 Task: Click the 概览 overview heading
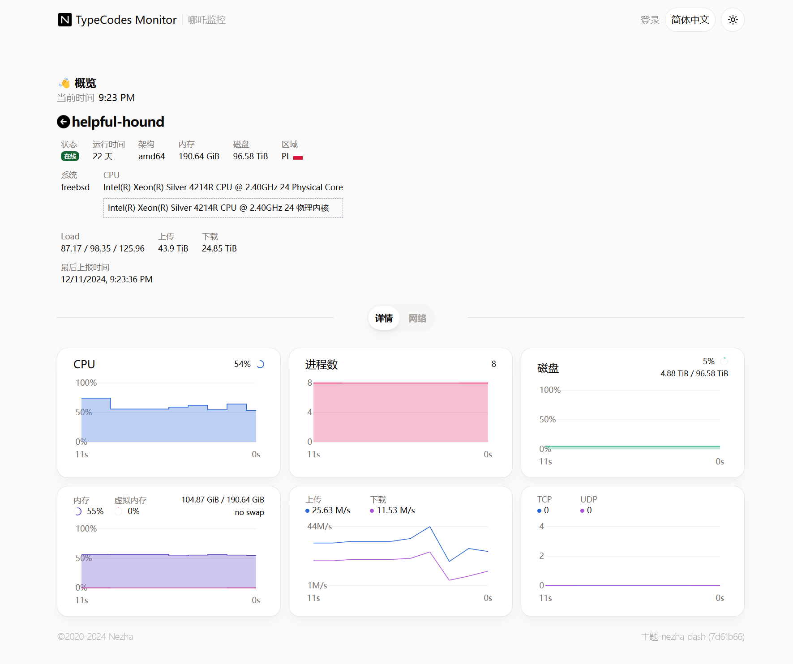coord(85,83)
